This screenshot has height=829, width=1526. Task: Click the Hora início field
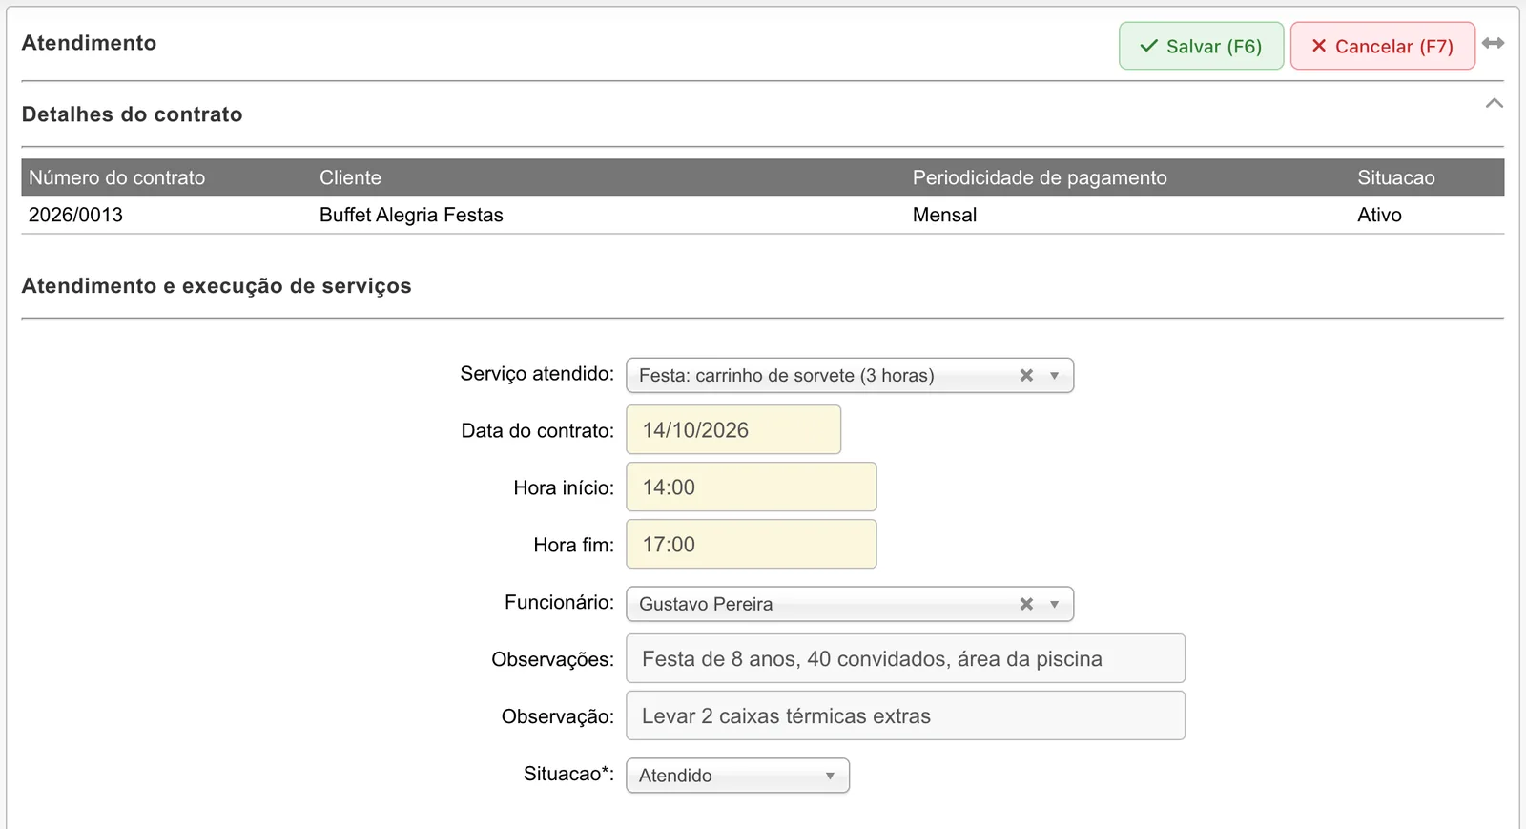(x=752, y=487)
